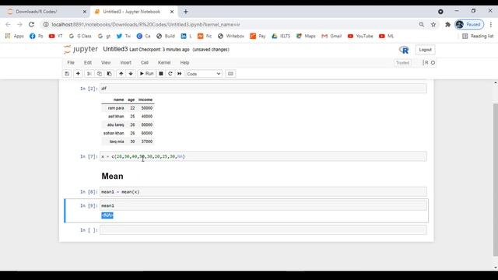Click the kernel idle circle indicator
The image size is (498, 280).
(433, 63)
